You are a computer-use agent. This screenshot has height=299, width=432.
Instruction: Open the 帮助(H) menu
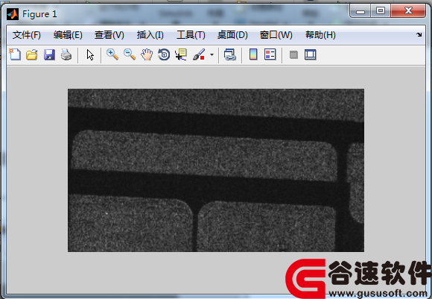click(x=320, y=35)
